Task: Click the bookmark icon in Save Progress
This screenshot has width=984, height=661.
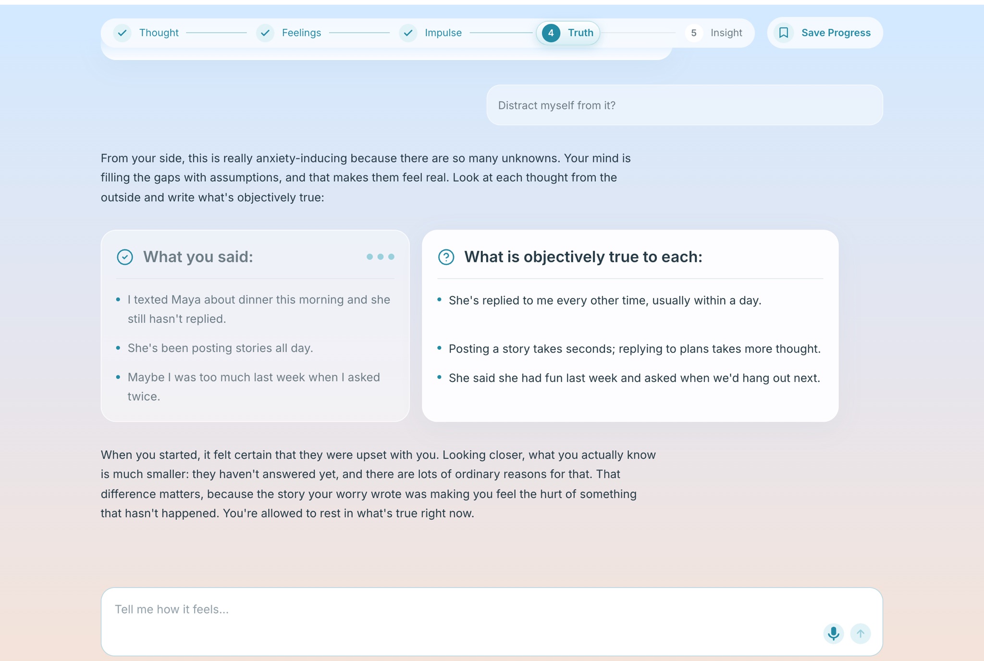Action: point(784,33)
